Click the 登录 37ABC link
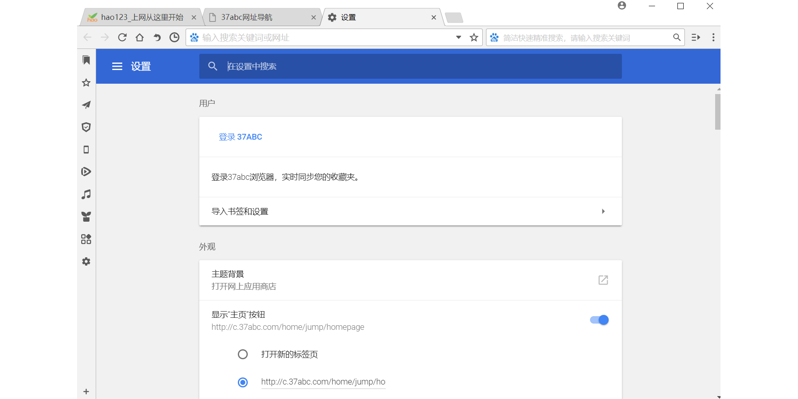The height and width of the screenshot is (399, 798). click(240, 137)
